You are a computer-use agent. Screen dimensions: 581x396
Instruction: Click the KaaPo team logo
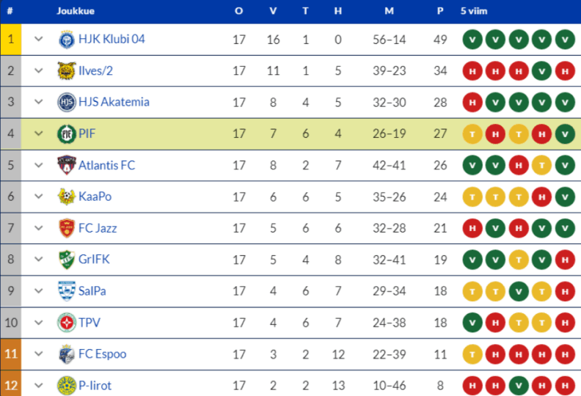click(67, 197)
